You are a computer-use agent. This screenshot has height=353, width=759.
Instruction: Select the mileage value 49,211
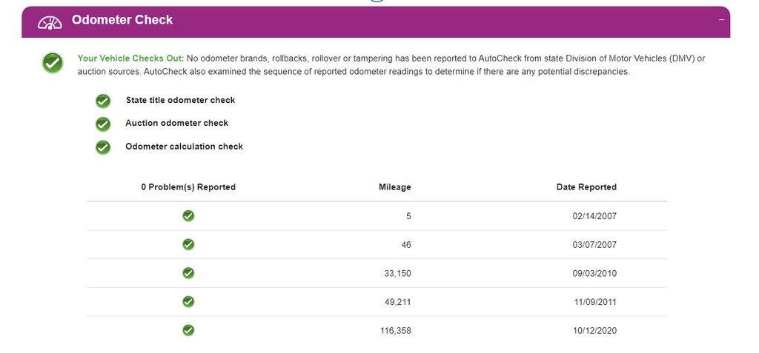tap(398, 302)
